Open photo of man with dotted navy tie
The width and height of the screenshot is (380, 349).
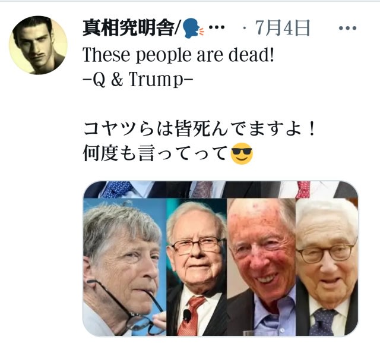(x=327, y=267)
